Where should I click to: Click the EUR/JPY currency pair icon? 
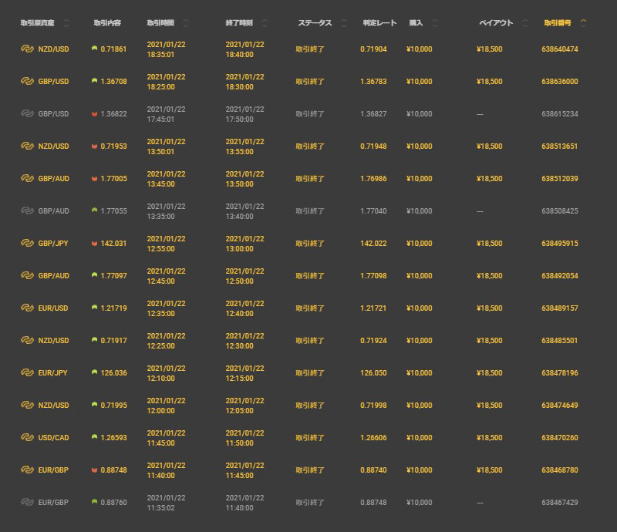27,372
